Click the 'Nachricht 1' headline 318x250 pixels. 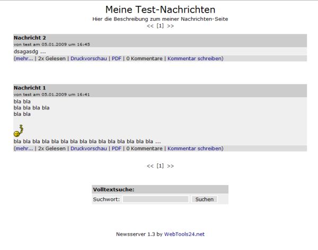point(30,88)
